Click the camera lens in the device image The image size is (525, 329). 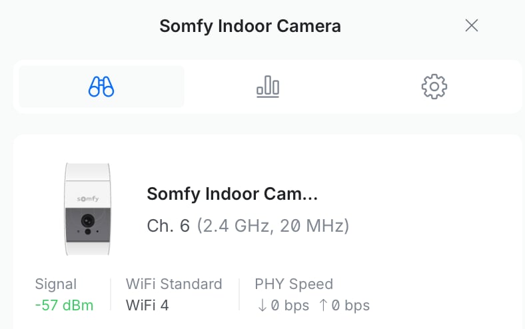[86, 221]
